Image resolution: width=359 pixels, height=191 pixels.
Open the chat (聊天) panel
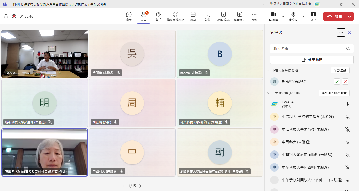pyautogui.click(x=129, y=16)
